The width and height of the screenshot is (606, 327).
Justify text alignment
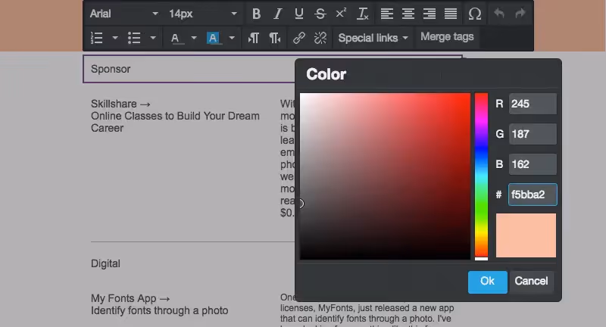pos(451,14)
